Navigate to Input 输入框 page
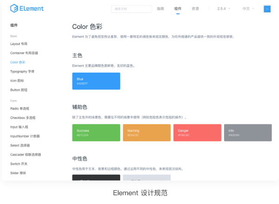 coord(19,127)
